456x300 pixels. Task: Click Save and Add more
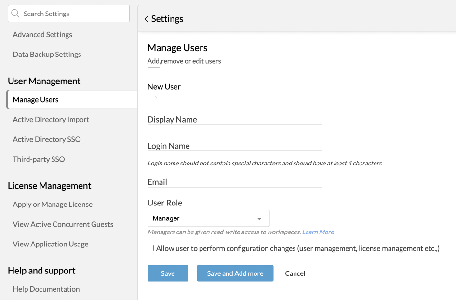[235, 273]
